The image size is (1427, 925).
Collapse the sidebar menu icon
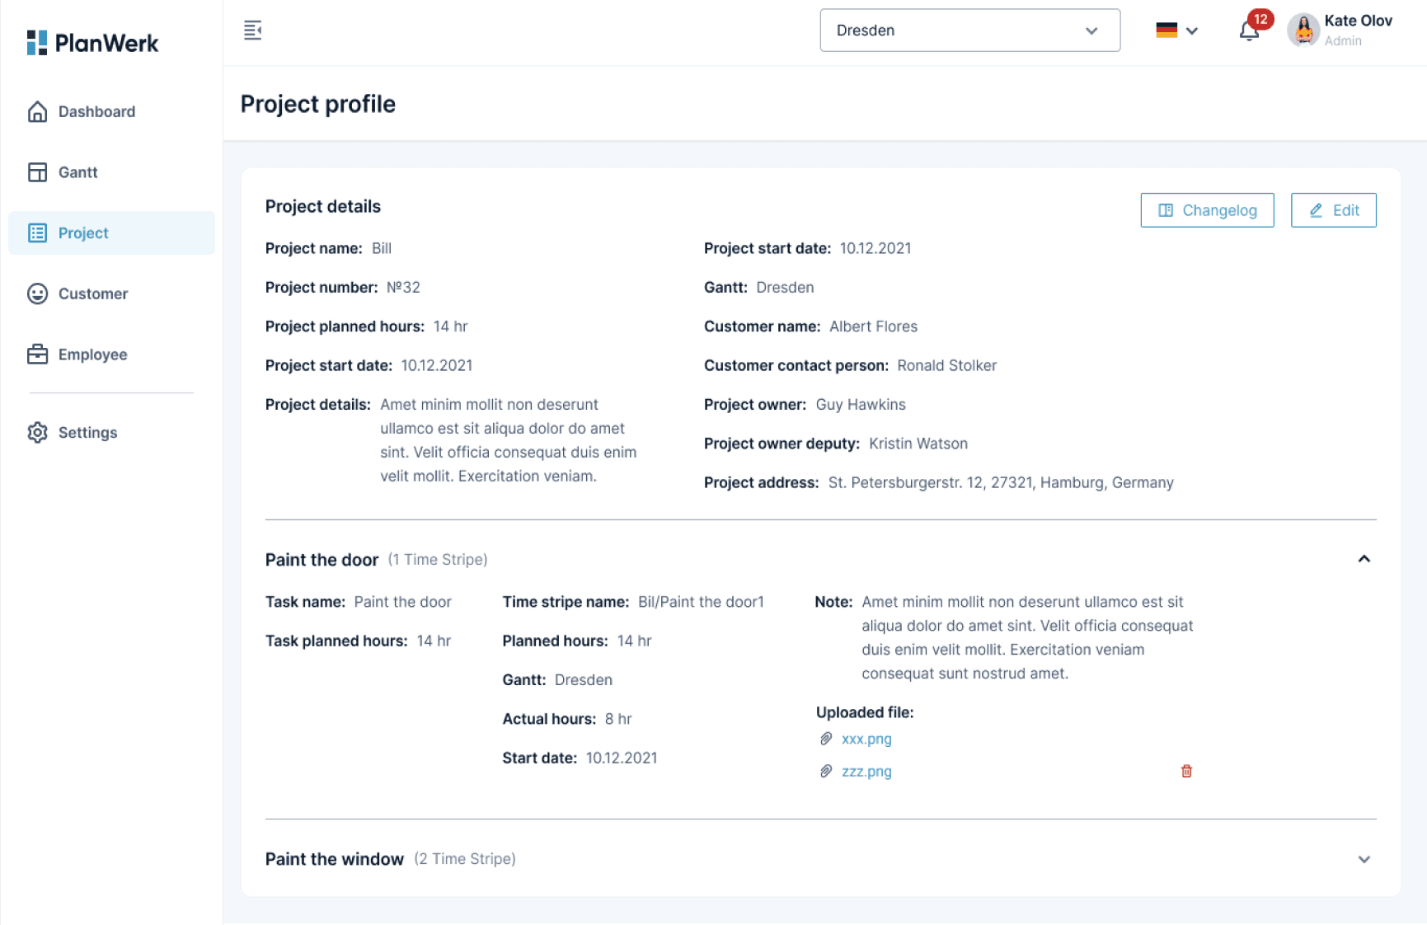coord(253,31)
